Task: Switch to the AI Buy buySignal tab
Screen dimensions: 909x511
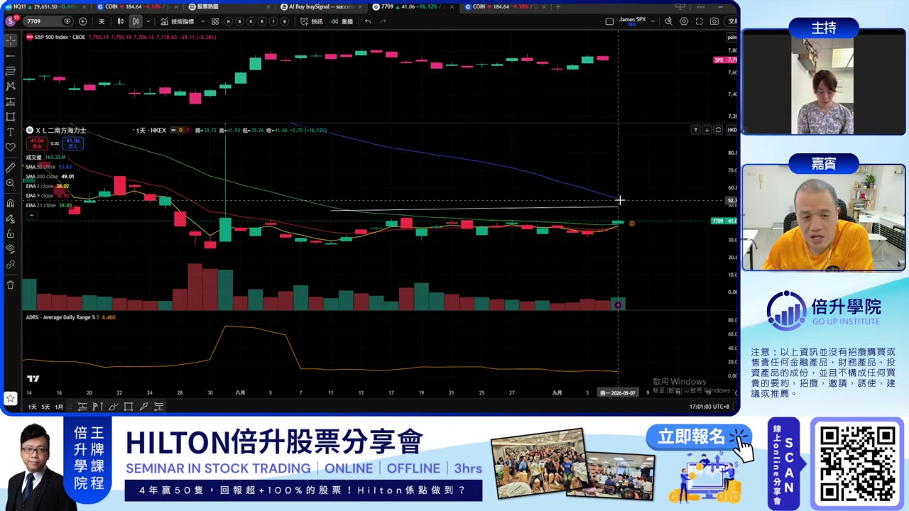Action: [322, 6]
